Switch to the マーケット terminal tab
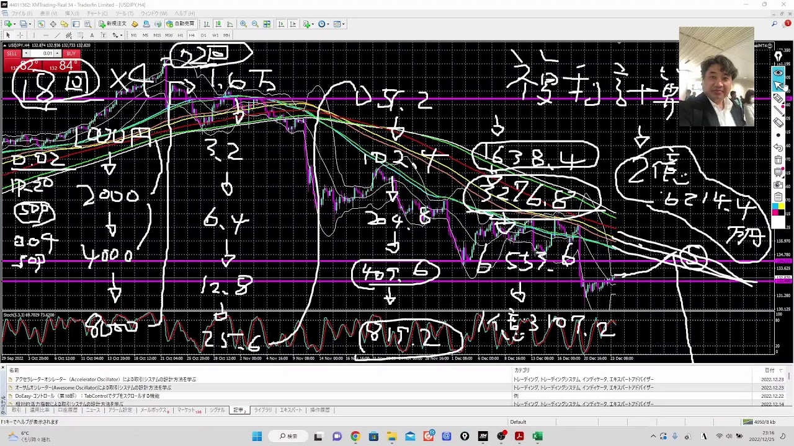794x446 pixels. 189,410
